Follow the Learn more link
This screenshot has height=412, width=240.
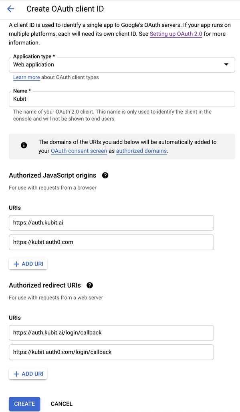(x=26, y=77)
